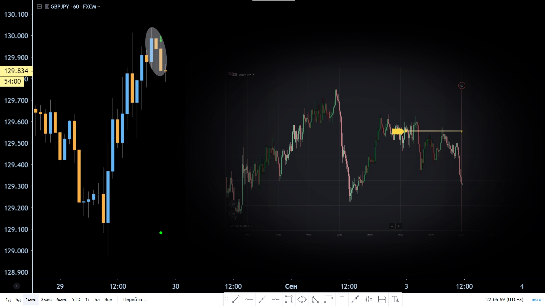Switch to the 1мес date range

pos(31,299)
